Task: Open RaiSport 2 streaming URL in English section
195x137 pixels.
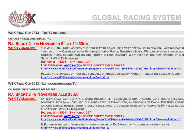Action: pyautogui.click(x=111, y=69)
